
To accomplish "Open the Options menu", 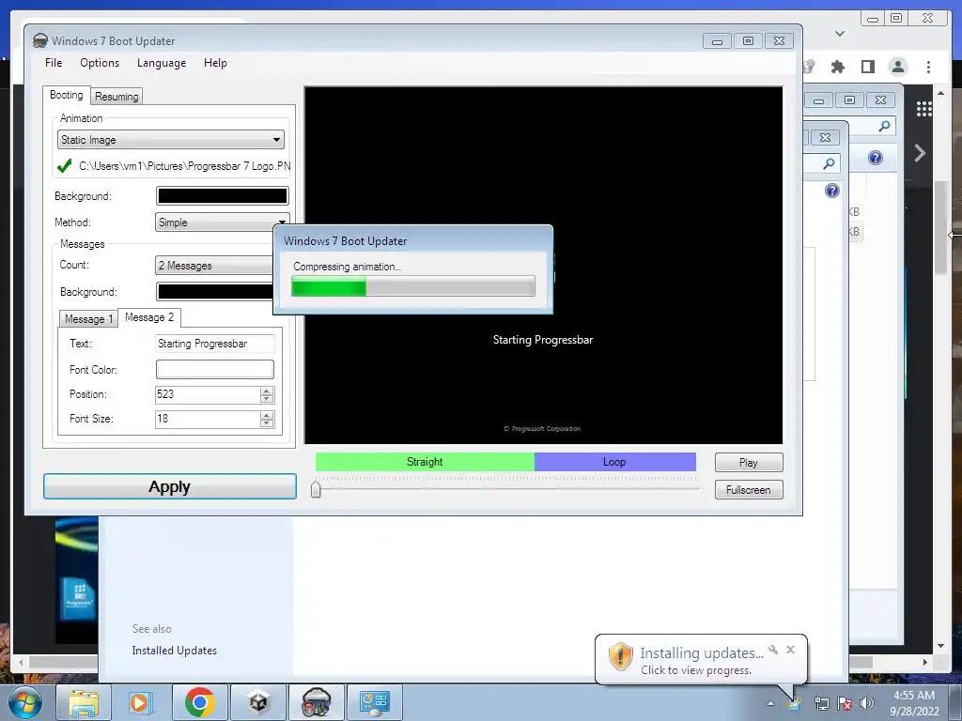I will [100, 63].
